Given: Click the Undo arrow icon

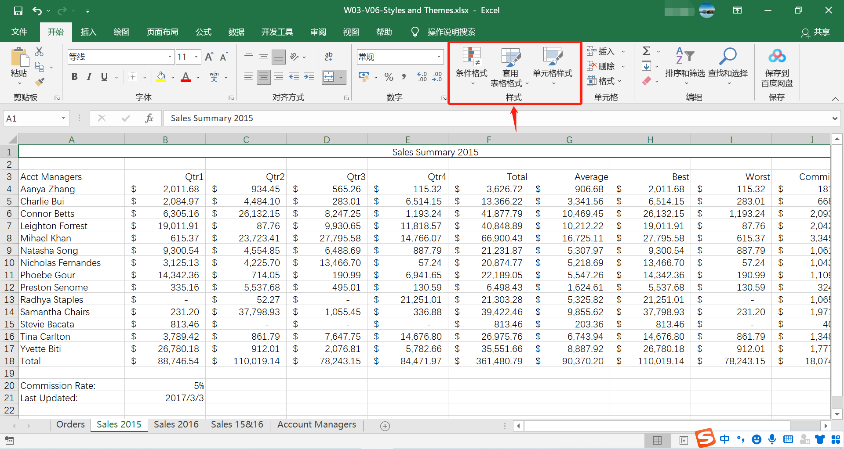Looking at the screenshot, I should click(37, 11).
